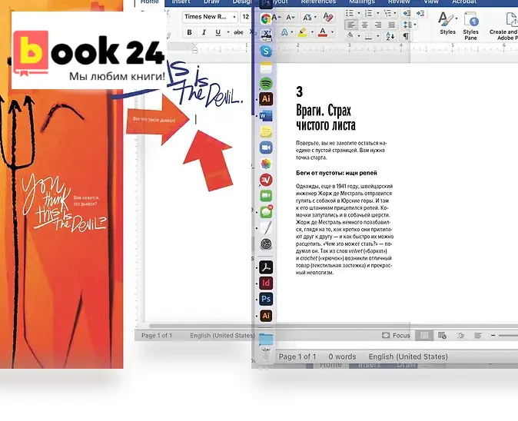
Task: Open Zoom app in the dock
Action: point(266,148)
